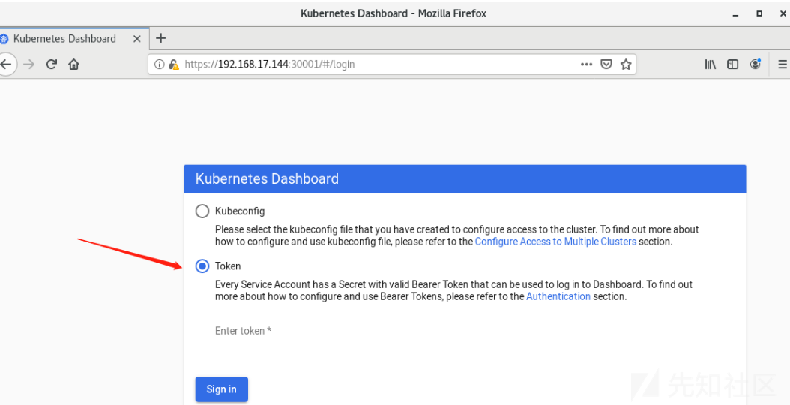Image resolution: width=790 pixels, height=405 pixels.
Task: Show site information via the info icon
Action: pos(159,64)
